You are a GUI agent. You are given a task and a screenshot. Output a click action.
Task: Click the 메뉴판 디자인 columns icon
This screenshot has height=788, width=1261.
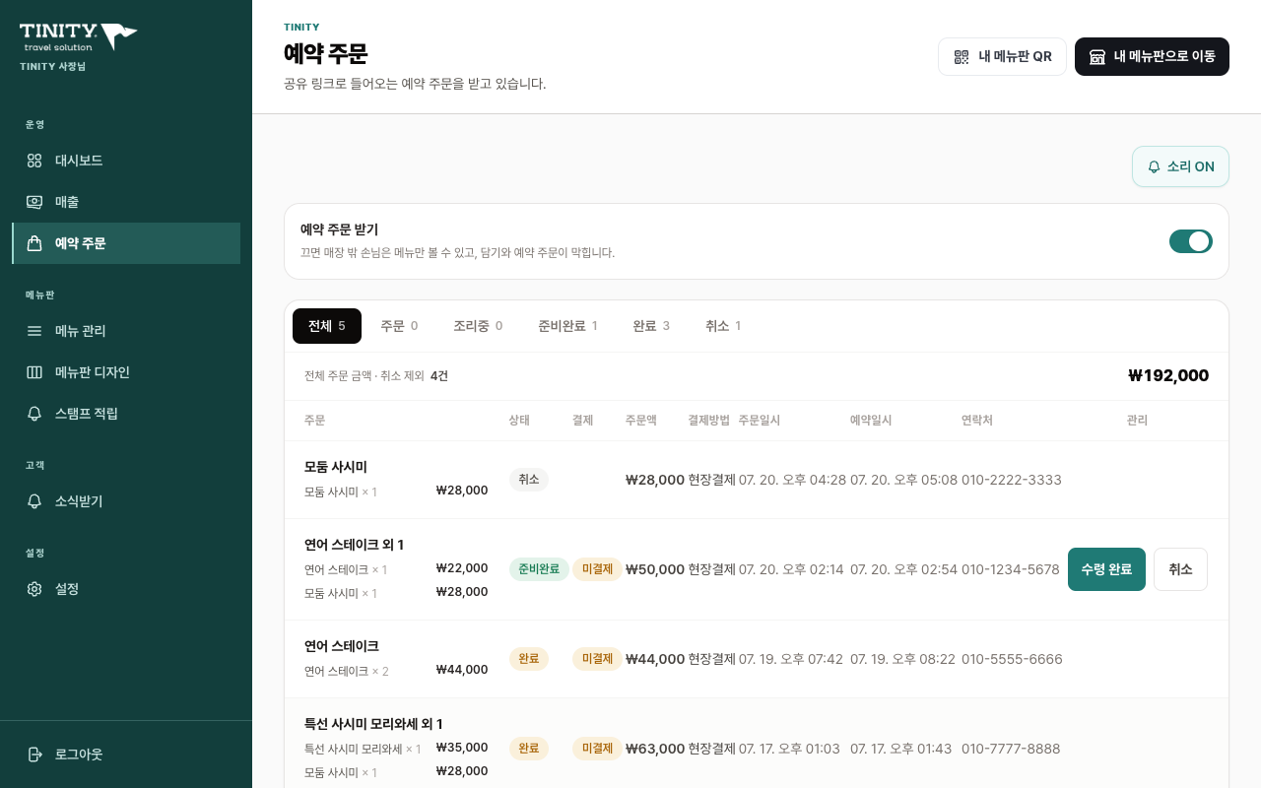click(x=34, y=372)
